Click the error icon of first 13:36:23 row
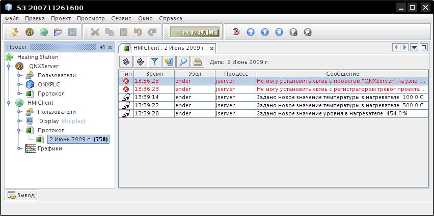 pyautogui.click(x=126, y=81)
